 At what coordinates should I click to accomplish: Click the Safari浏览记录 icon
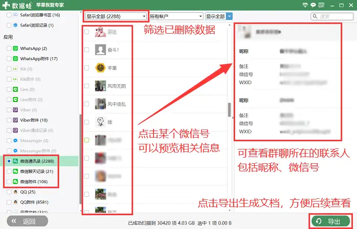pos(15,25)
